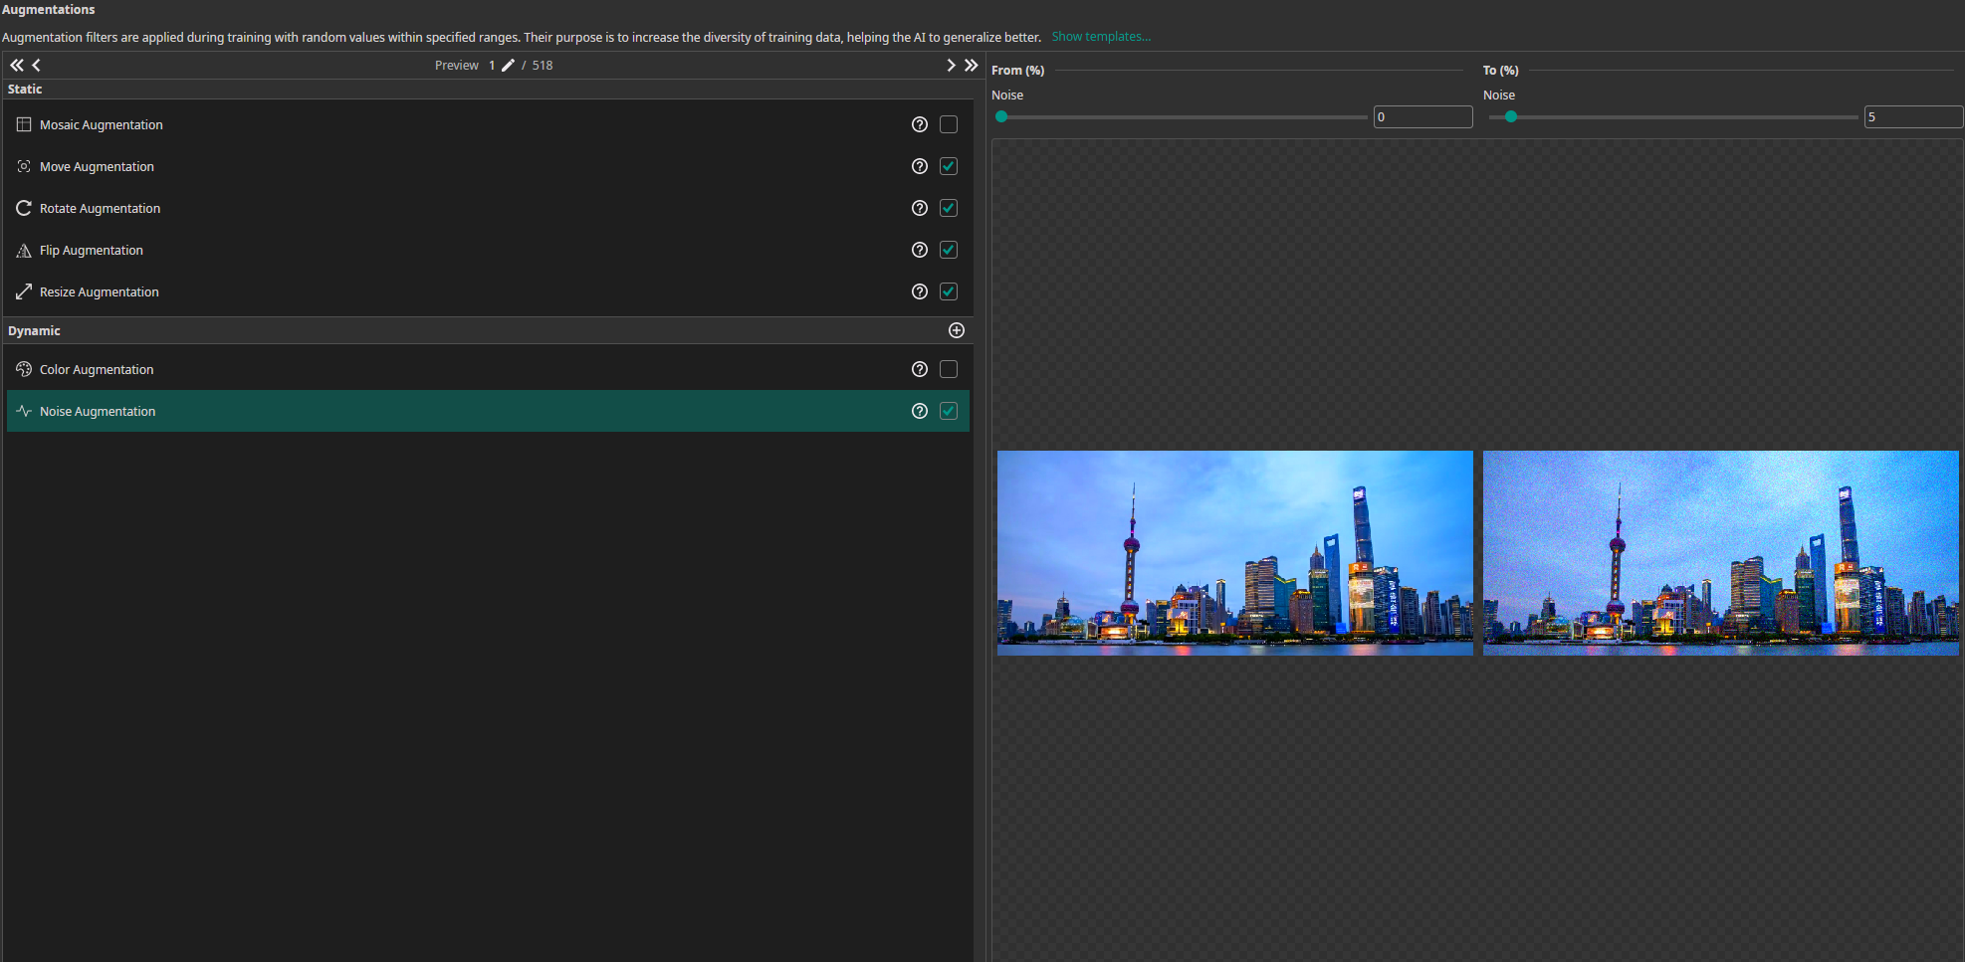Select the Resize Augmentation row
The height and width of the screenshot is (962, 1965).
(398, 291)
